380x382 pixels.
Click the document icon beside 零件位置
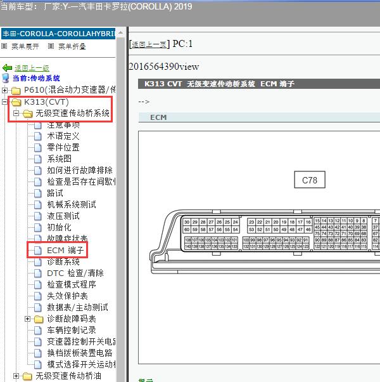pyautogui.click(x=38, y=147)
